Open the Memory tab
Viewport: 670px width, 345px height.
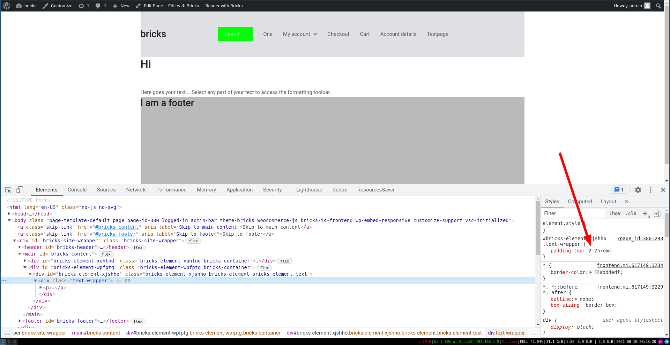pos(206,190)
